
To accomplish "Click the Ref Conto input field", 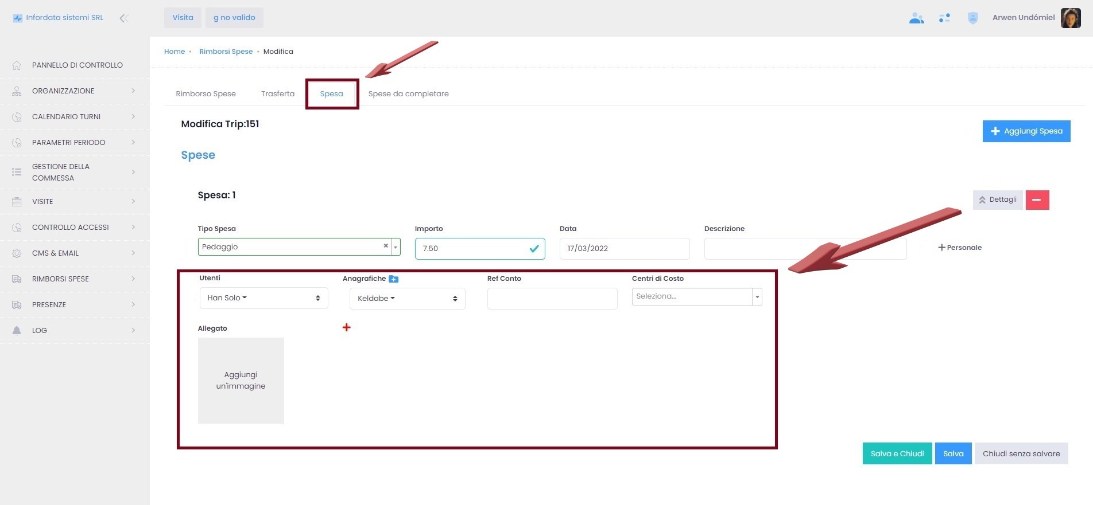I will pos(552,299).
